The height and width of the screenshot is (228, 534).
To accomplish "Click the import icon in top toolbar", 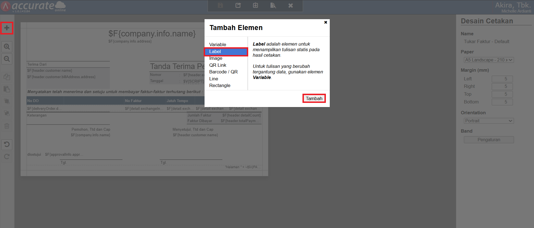I will pyautogui.click(x=255, y=6).
